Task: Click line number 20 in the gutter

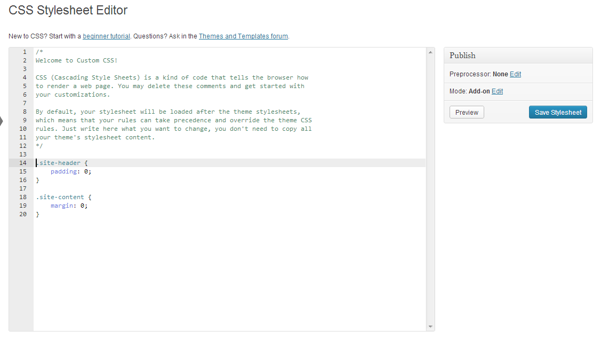Action: pyautogui.click(x=23, y=214)
